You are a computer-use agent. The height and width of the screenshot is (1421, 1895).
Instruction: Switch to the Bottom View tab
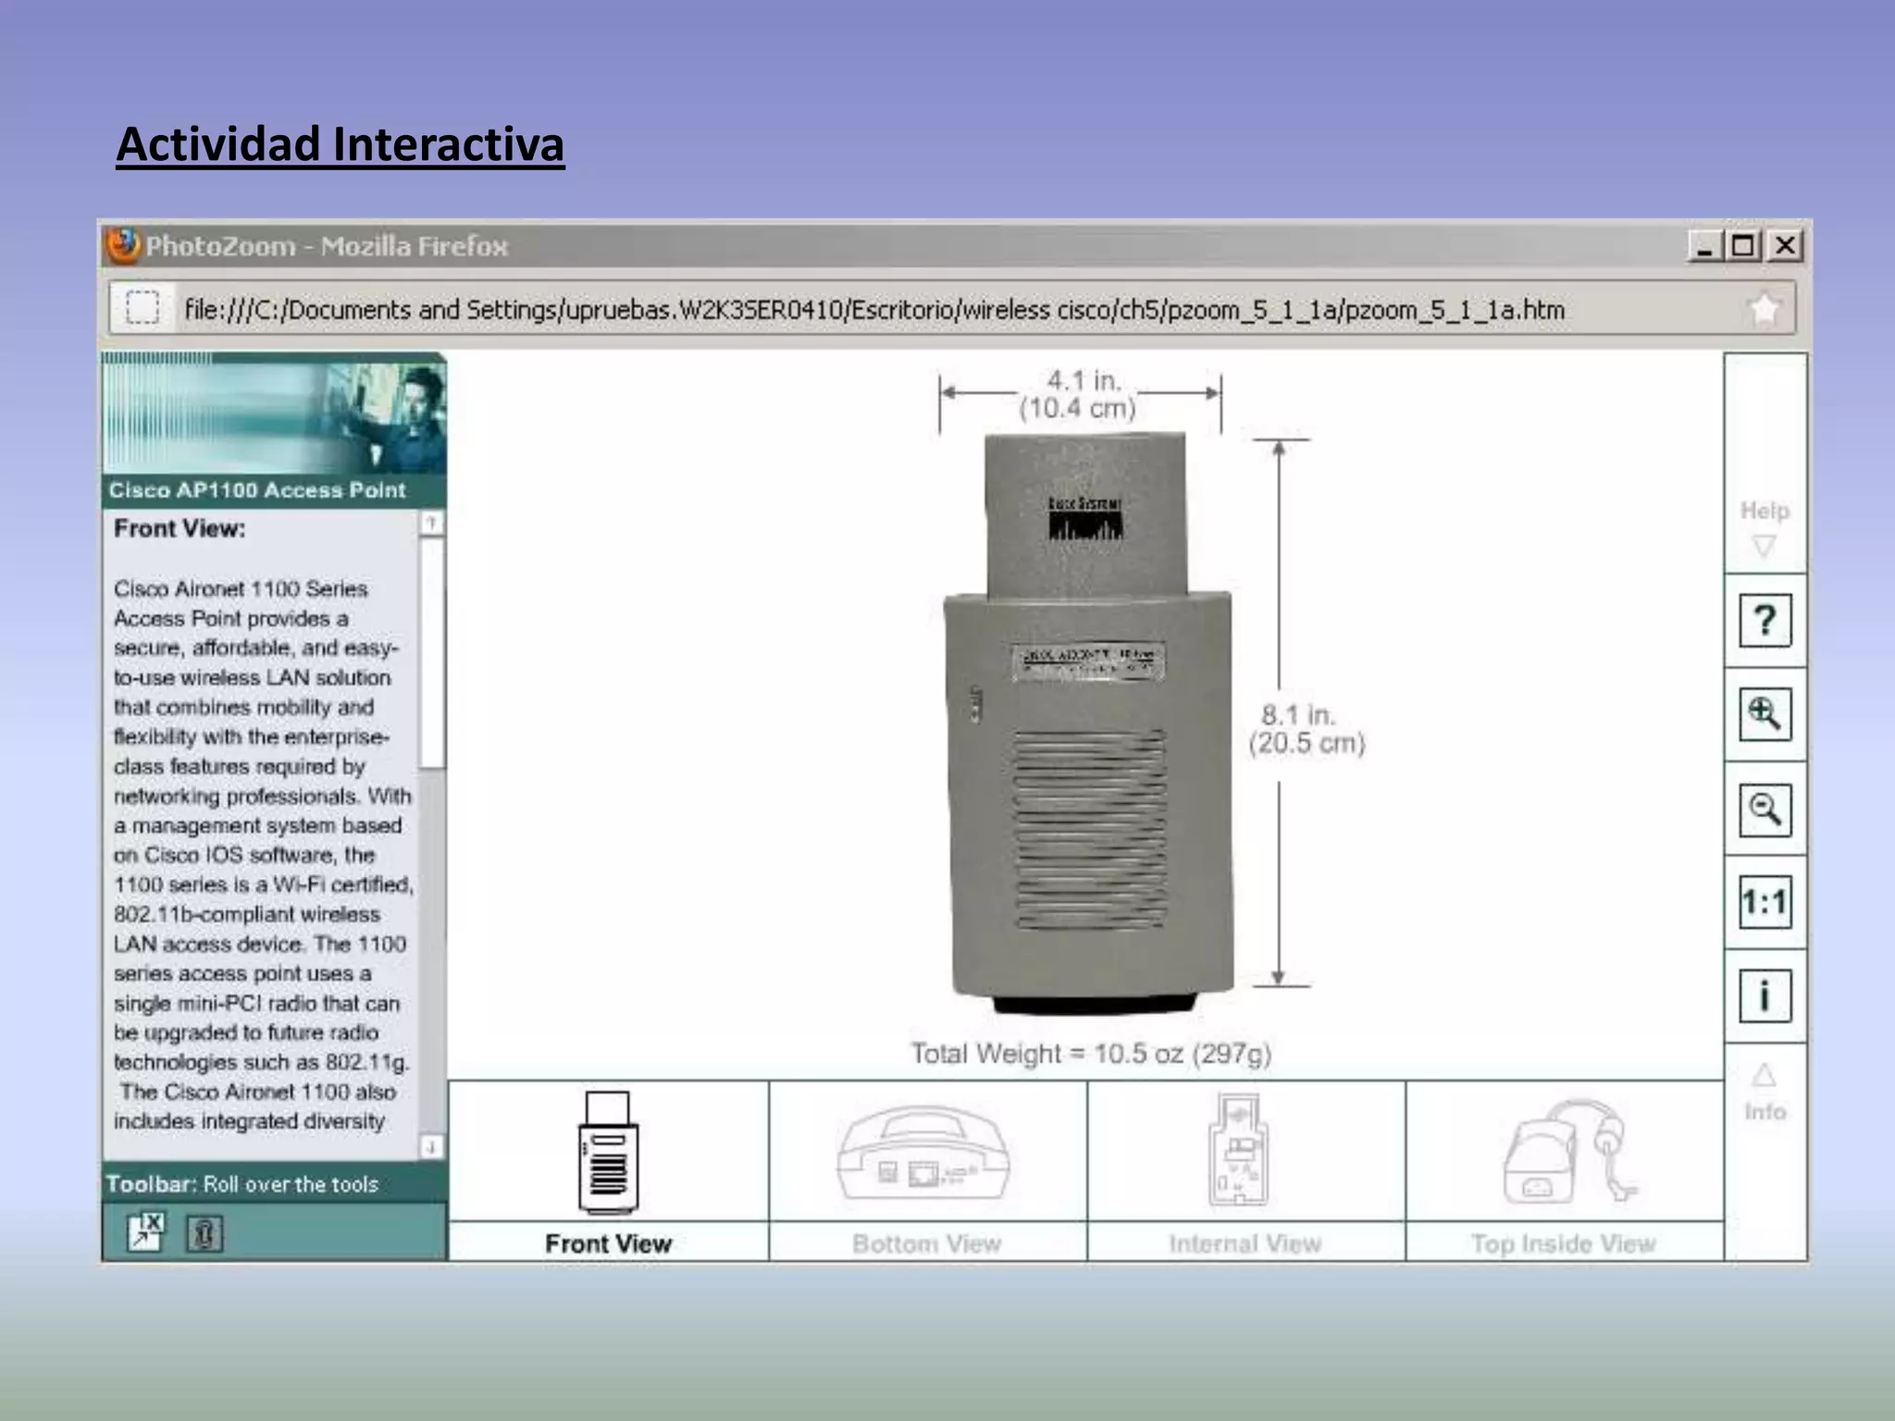tap(927, 1243)
